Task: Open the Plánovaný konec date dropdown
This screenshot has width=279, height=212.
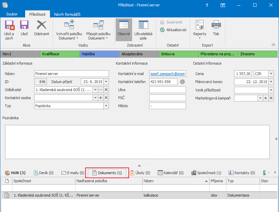Action: click(271, 82)
